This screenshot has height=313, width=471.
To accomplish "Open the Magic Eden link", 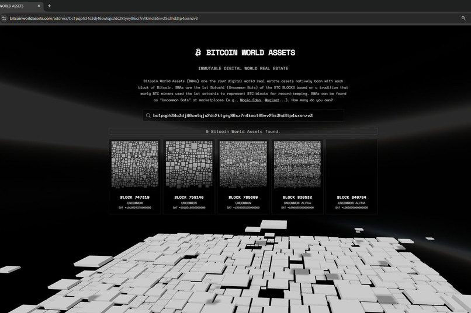I will (250, 100).
